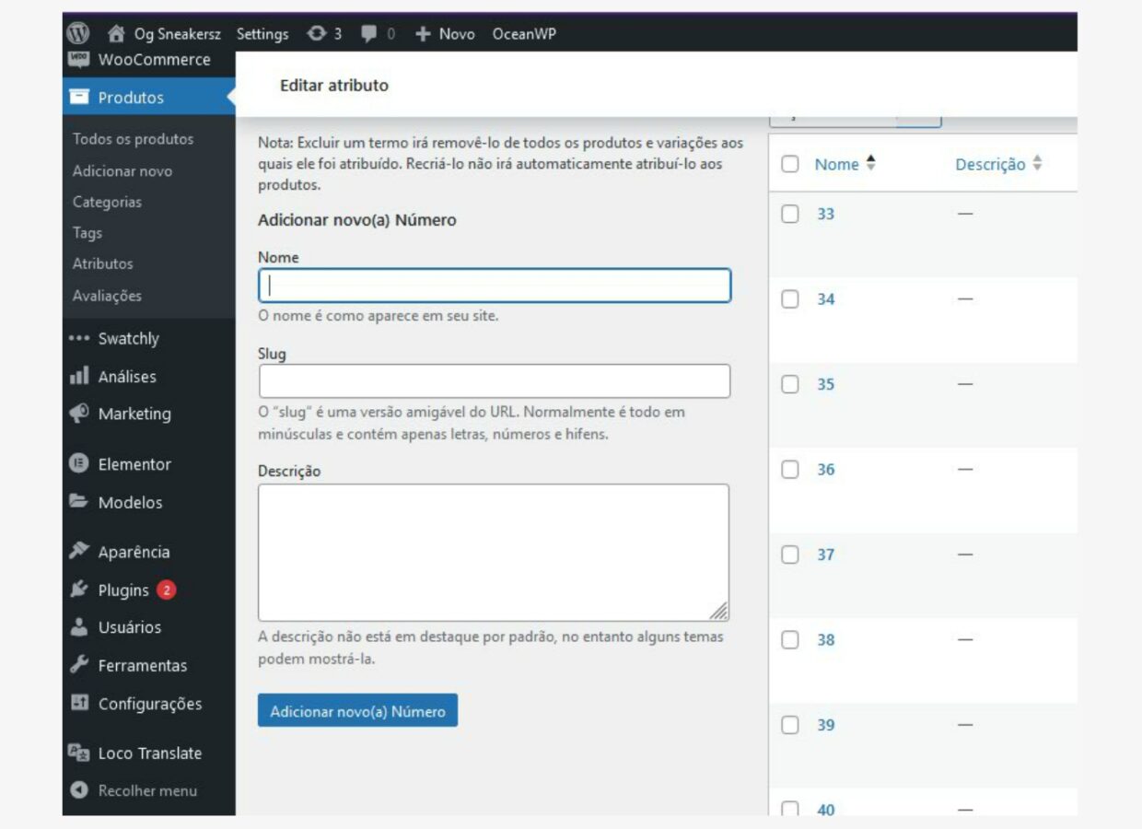This screenshot has height=829, width=1142.
Task: Check the box for term 34
Action: (790, 299)
